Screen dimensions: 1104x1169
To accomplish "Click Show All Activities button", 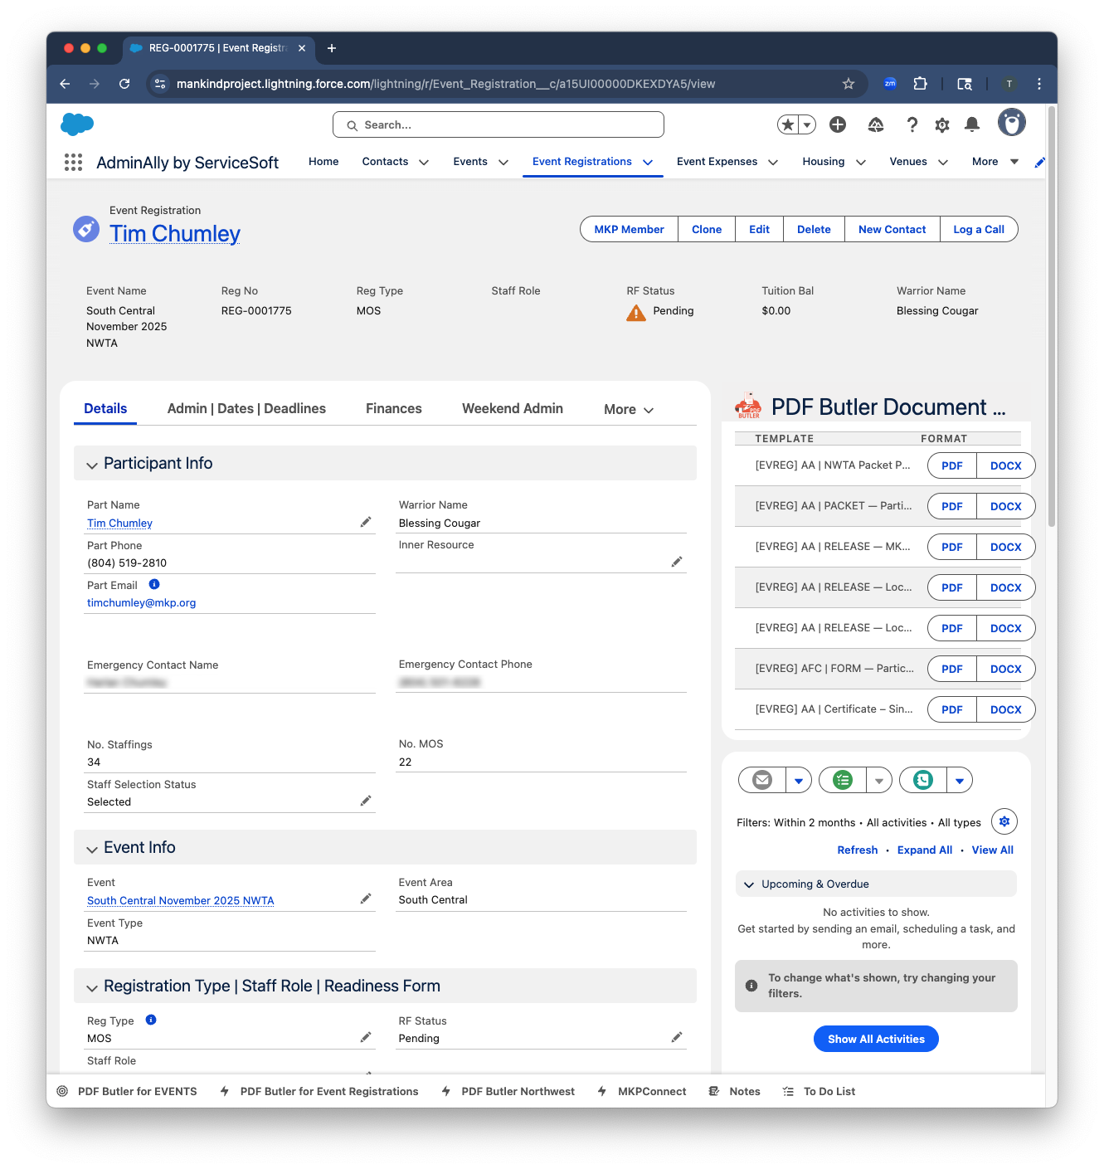I will [876, 1039].
